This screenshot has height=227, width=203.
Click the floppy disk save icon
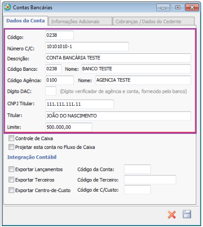187,214
